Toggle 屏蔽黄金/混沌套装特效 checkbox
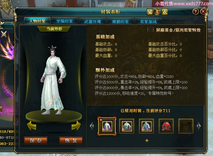This screenshot has height=156, width=213. (151, 30)
